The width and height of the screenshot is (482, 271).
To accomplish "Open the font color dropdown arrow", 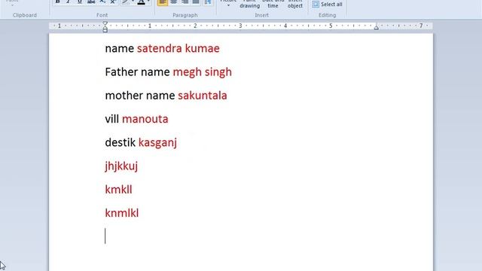I will [x=148, y=2].
